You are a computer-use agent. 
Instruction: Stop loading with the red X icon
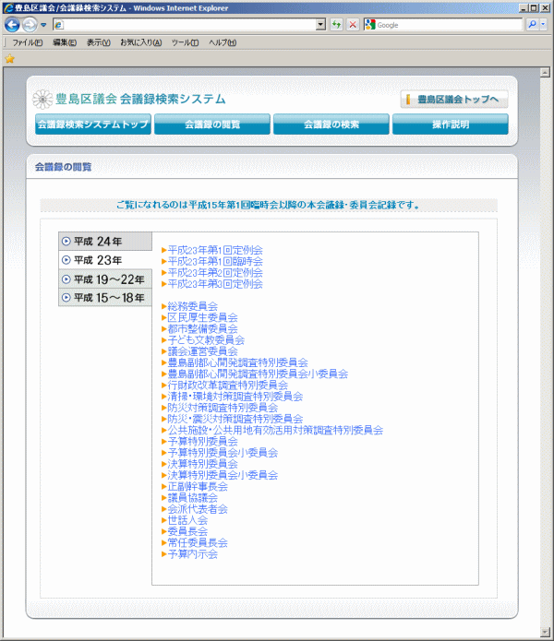click(353, 25)
